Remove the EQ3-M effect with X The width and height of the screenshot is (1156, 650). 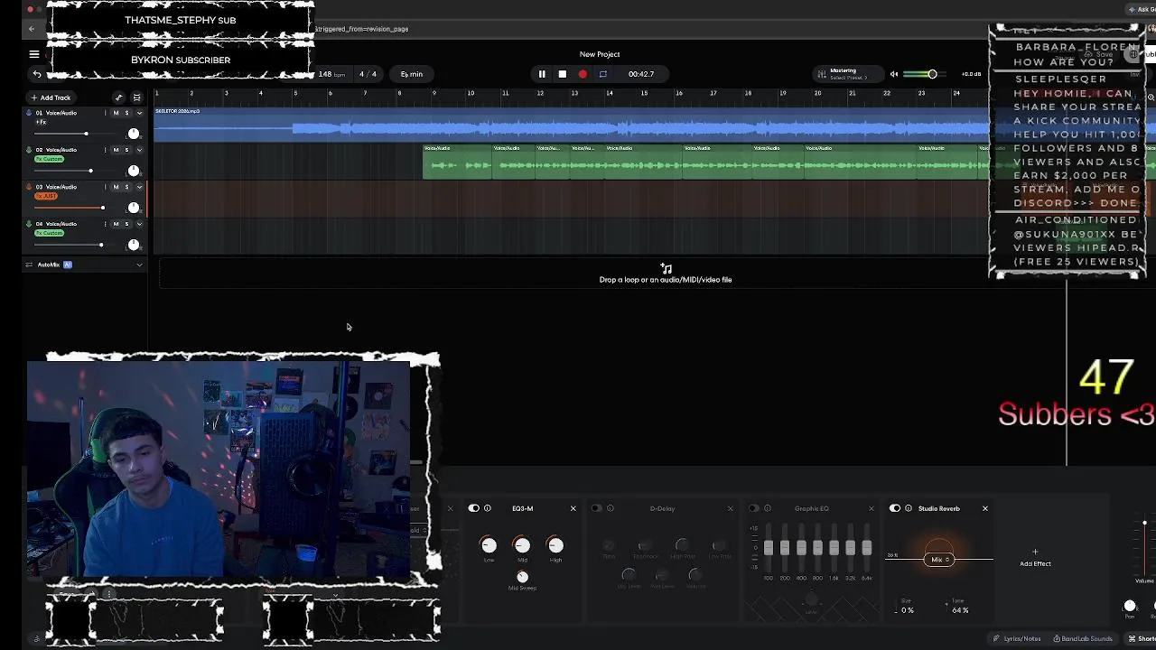coord(573,508)
